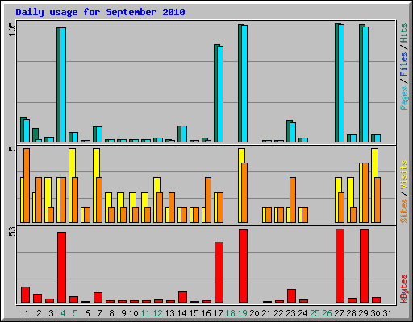This screenshot has width=413, height=322.
Task: Click the 'Daily usage for September 2010' title
Action: click(x=100, y=12)
